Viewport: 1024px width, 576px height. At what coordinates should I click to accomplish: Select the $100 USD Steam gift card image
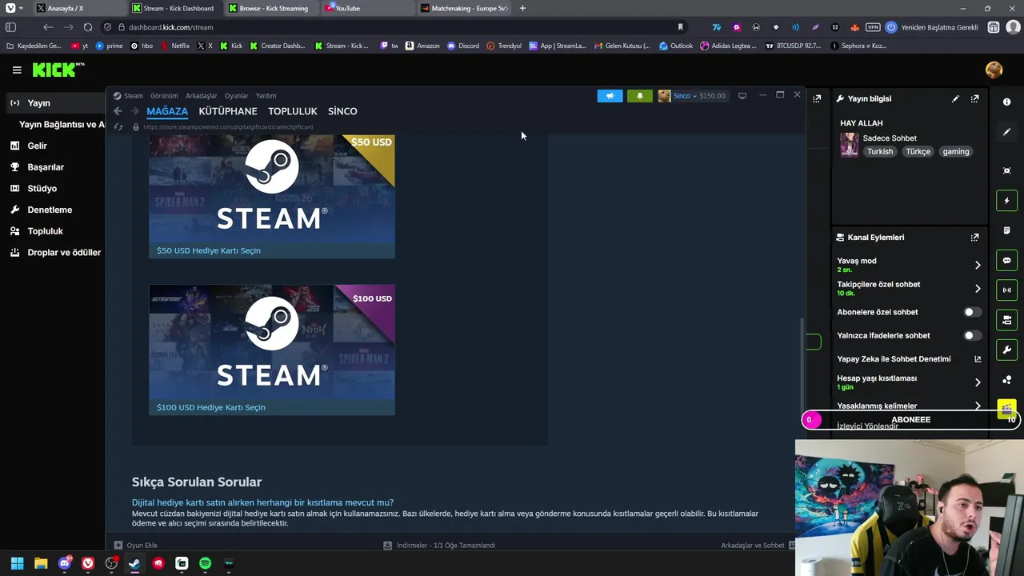(272, 342)
